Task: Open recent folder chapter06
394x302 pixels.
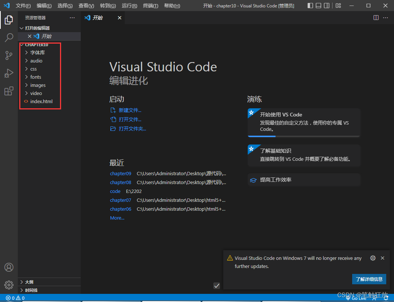Action: pos(121,209)
